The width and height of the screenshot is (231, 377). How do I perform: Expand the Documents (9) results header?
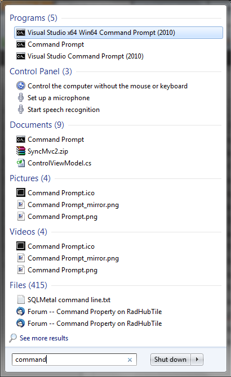37,125
